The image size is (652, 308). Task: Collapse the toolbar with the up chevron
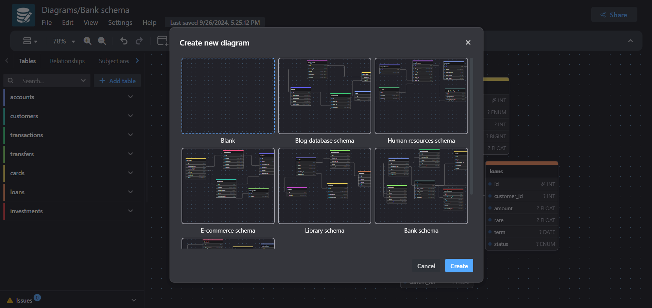[x=631, y=41]
